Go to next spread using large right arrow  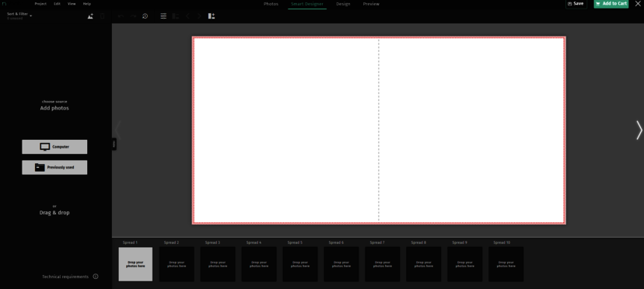pos(639,131)
